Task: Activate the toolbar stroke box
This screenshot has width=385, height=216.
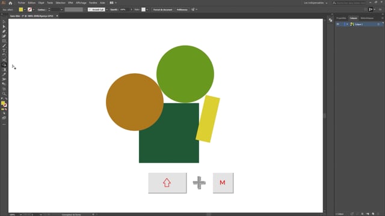Action: point(5,106)
